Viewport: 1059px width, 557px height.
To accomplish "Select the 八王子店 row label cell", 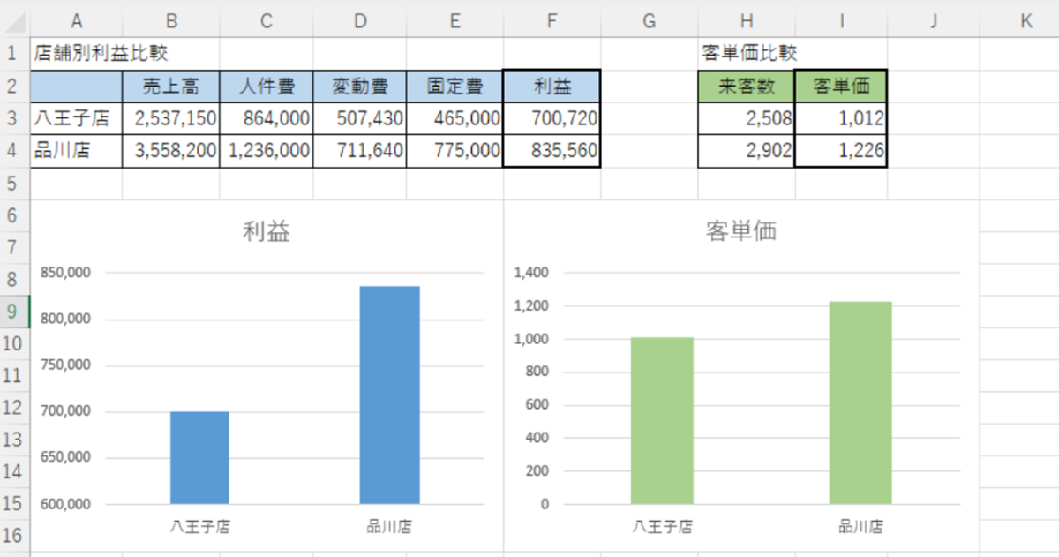I will pos(76,118).
